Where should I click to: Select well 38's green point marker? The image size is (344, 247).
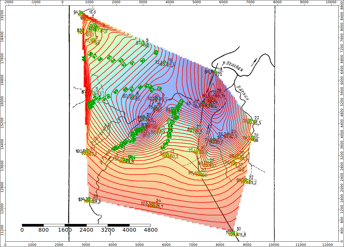pos(89,198)
